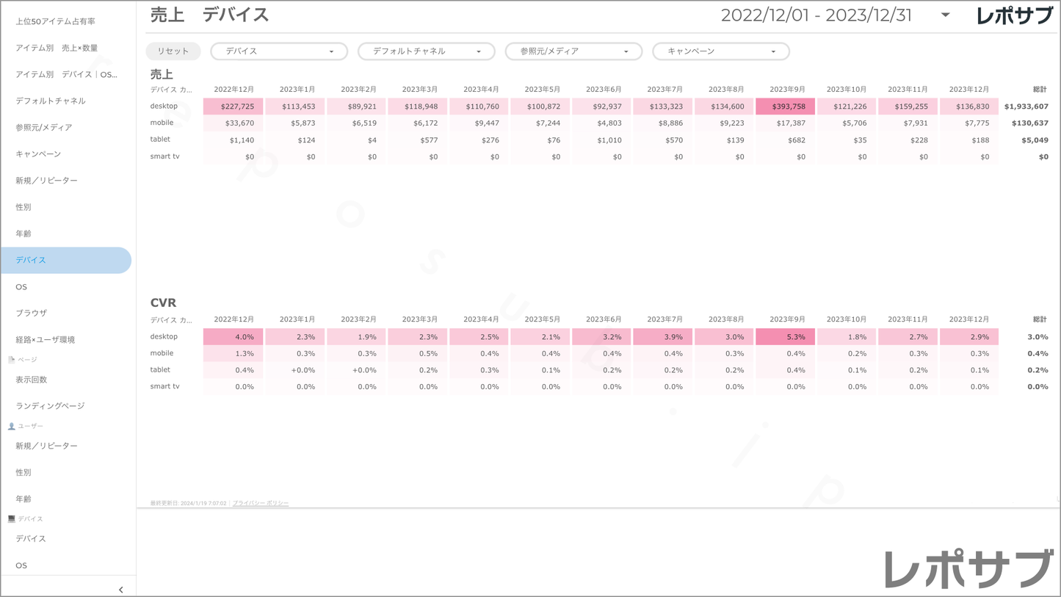
Task: Click the ユーザー section person icon
Action: [11, 426]
